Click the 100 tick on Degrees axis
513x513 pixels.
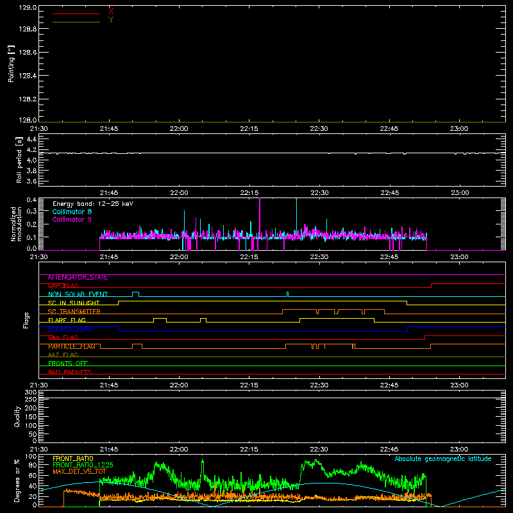pos(31,457)
